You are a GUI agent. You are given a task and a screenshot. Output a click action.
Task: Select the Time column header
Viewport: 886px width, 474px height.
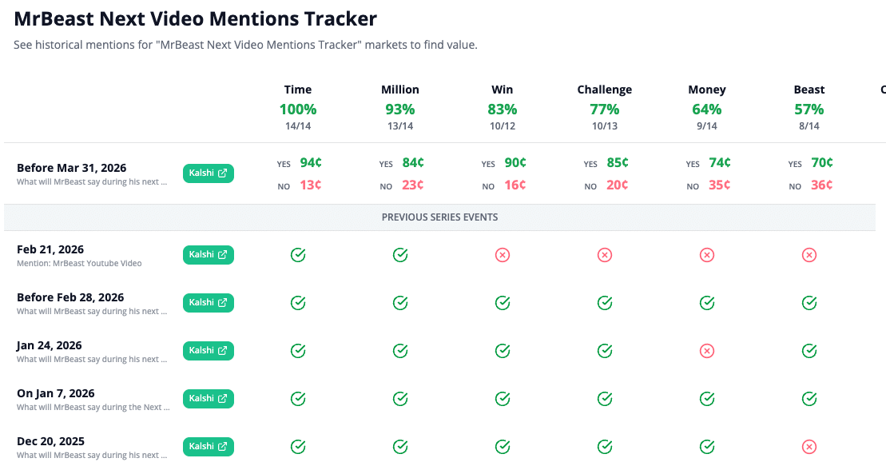pyautogui.click(x=298, y=90)
